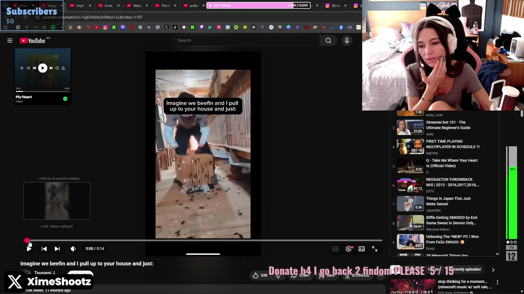Open the Gmail bookmark icon
The image size is (524, 294).
click(x=35, y=27)
